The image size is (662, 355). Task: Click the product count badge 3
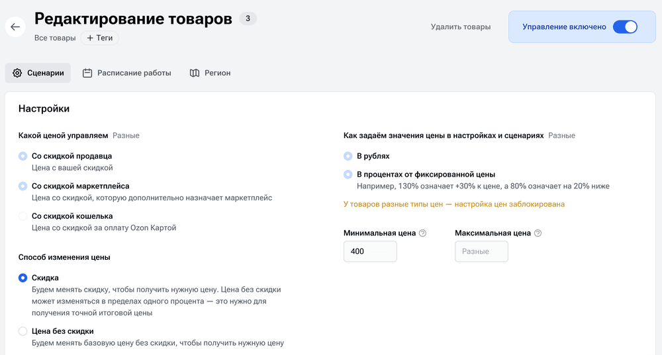pyautogui.click(x=248, y=19)
